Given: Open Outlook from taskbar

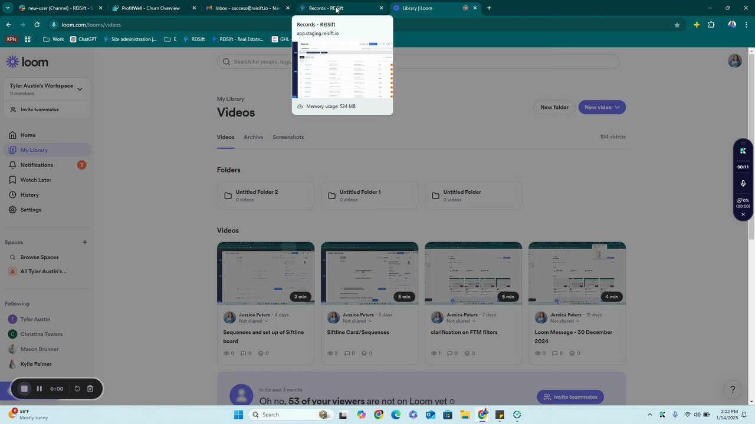Looking at the screenshot, I should (x=431, y=415).
